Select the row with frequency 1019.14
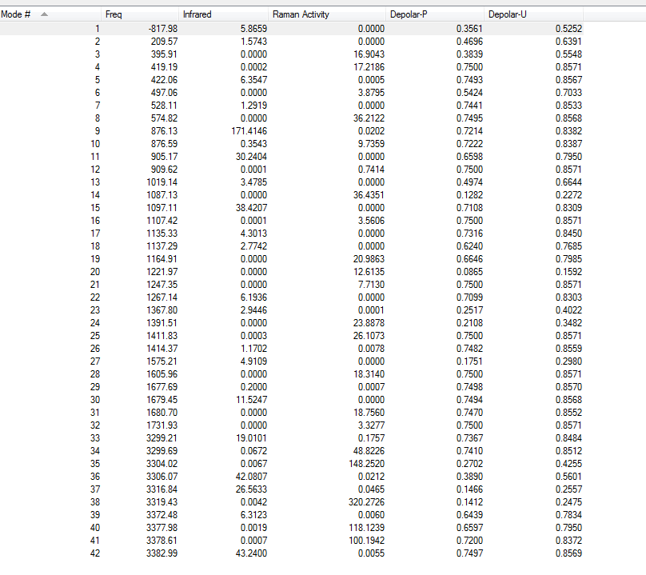 [x=291, y=182]
